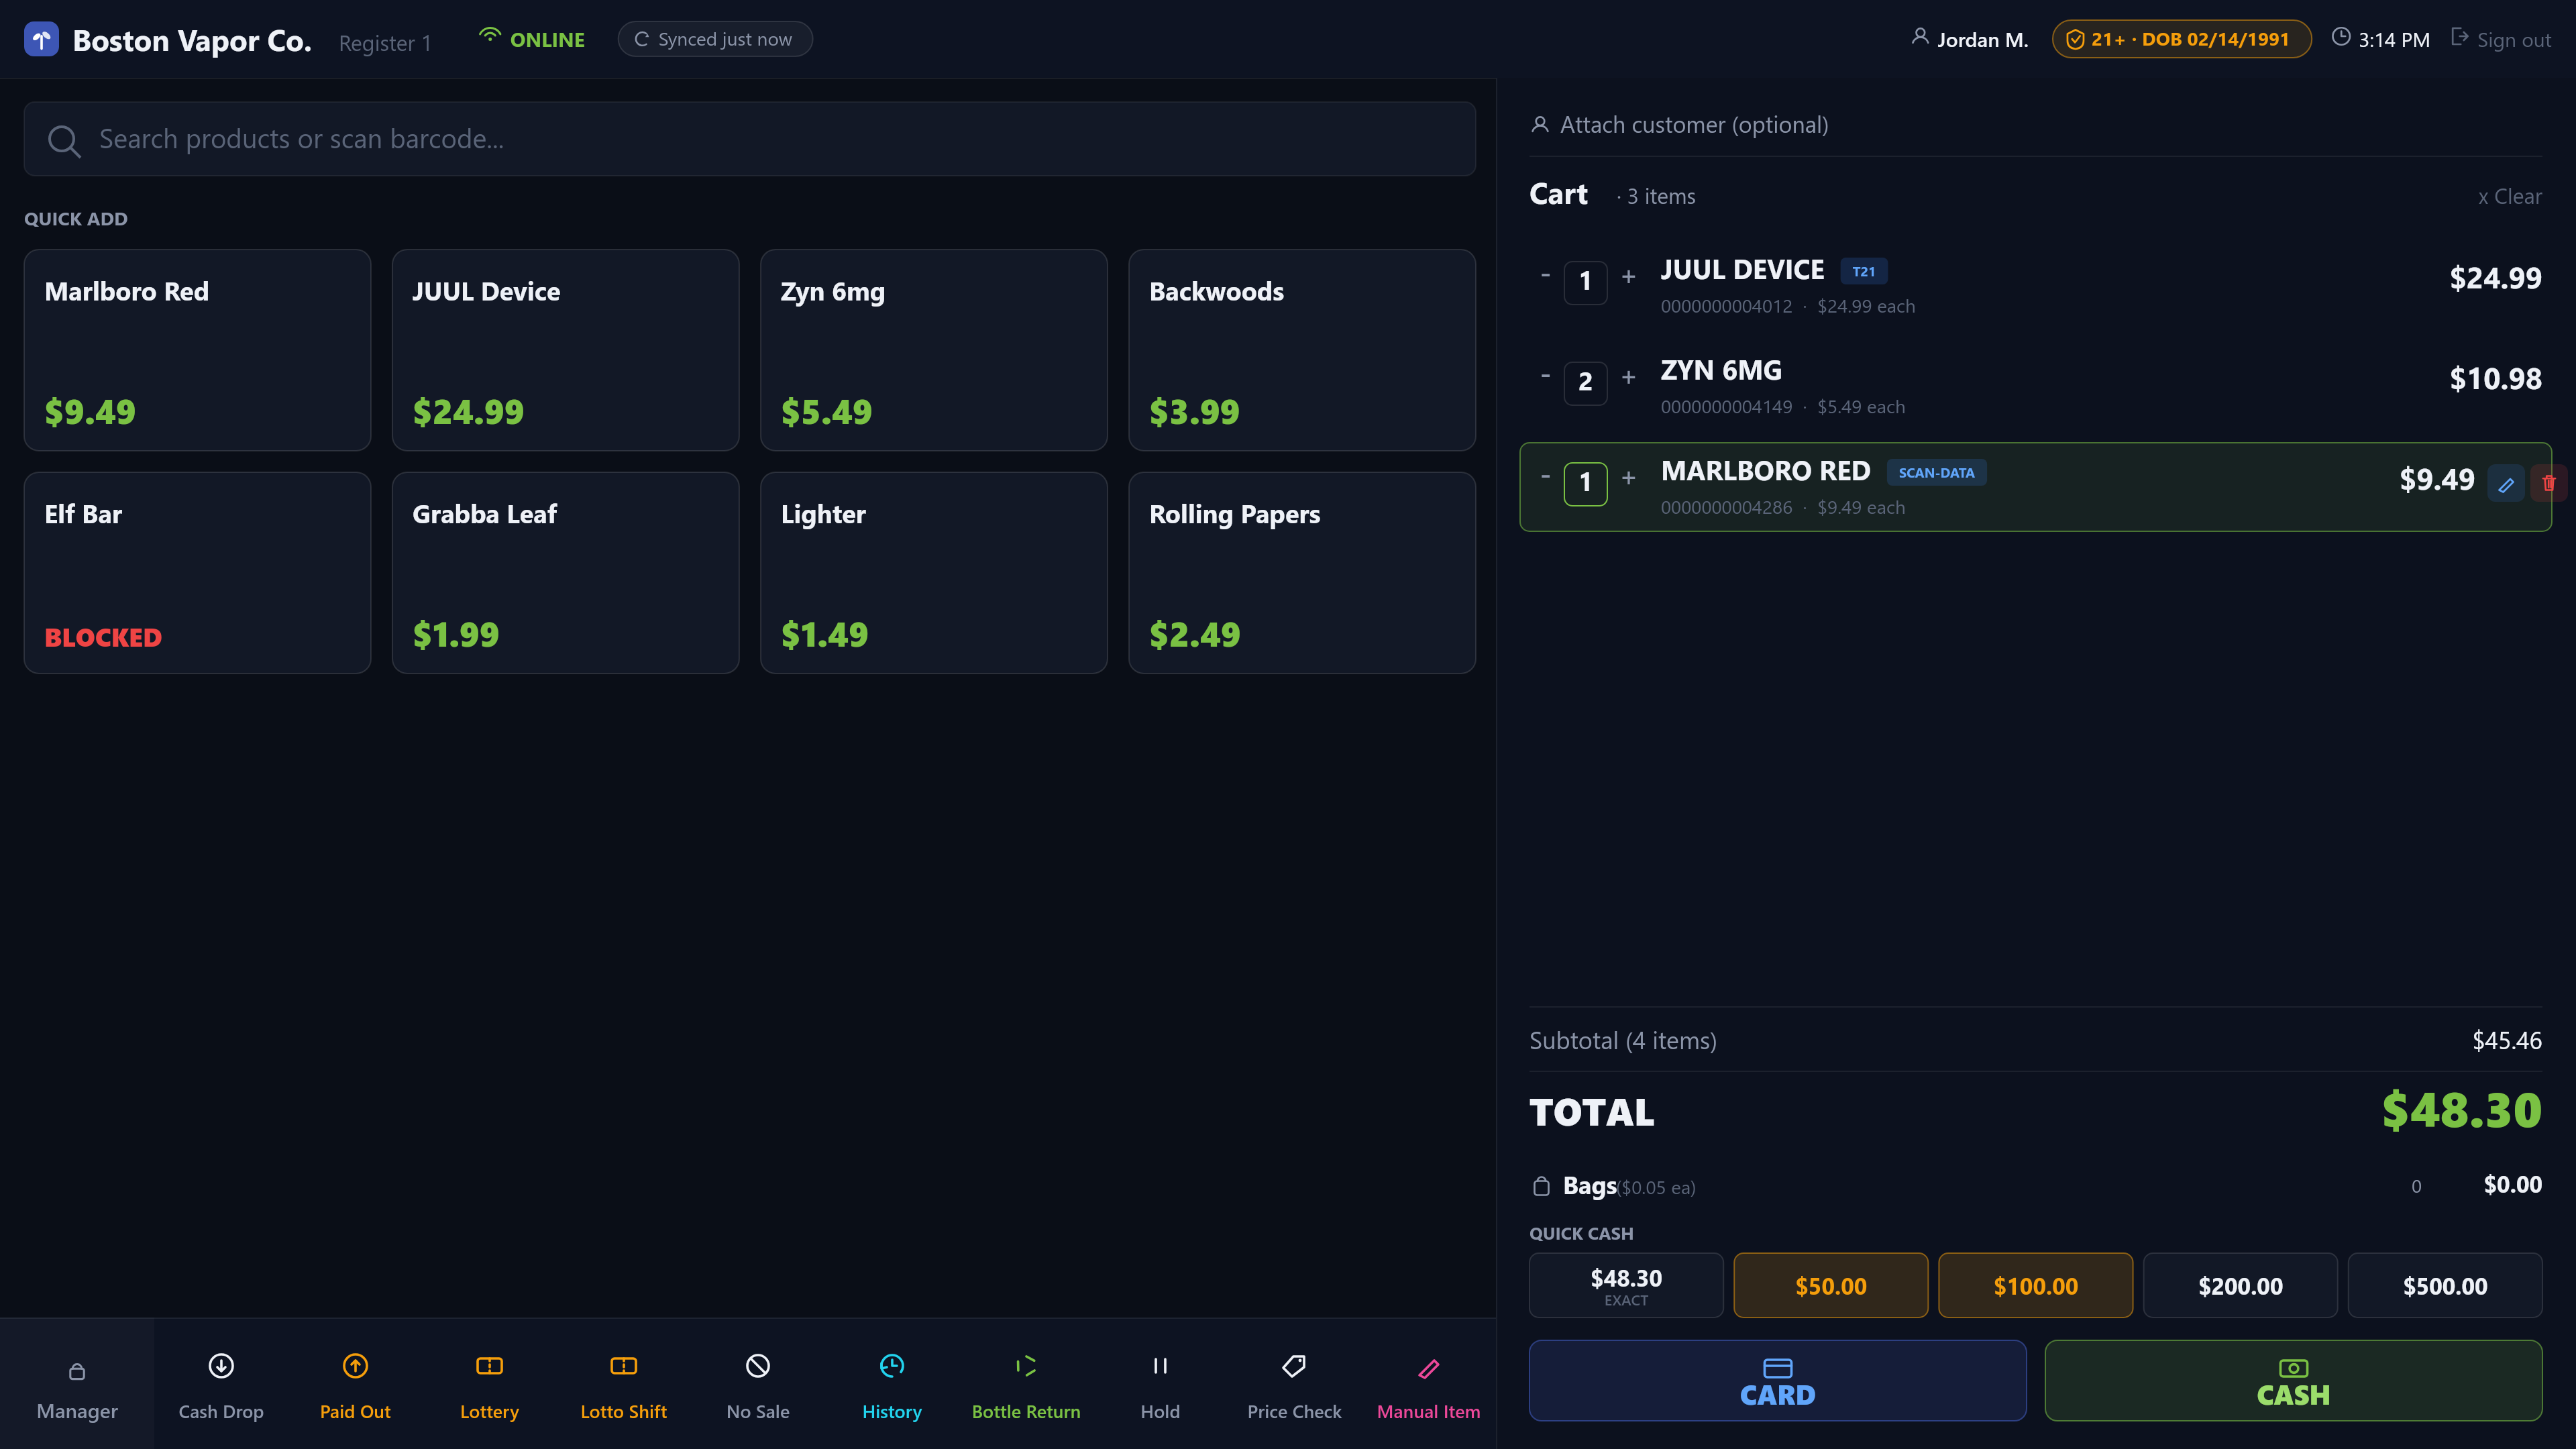This screenshot has width=2576, height=1449.
Task: Select exact cash amount $48.30
Action: tap(1626, 1286)
